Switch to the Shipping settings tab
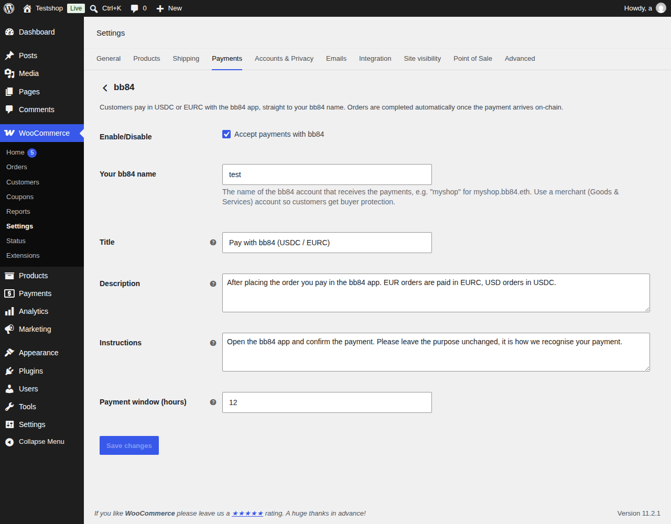 click(186, 59)
